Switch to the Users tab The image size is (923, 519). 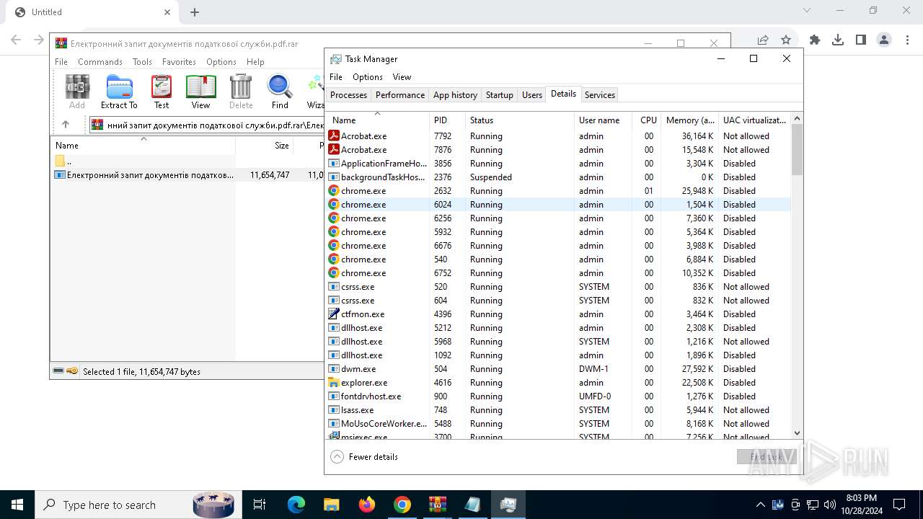(532, 95)
